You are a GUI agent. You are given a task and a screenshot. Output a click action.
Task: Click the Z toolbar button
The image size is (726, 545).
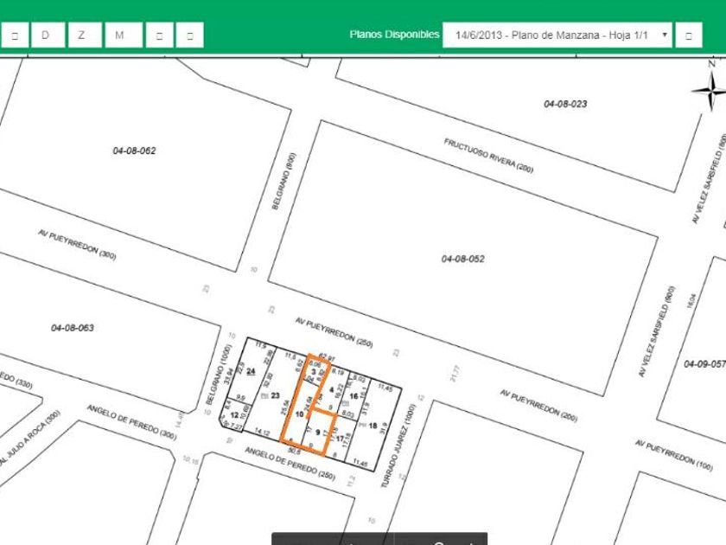point(85,35)
